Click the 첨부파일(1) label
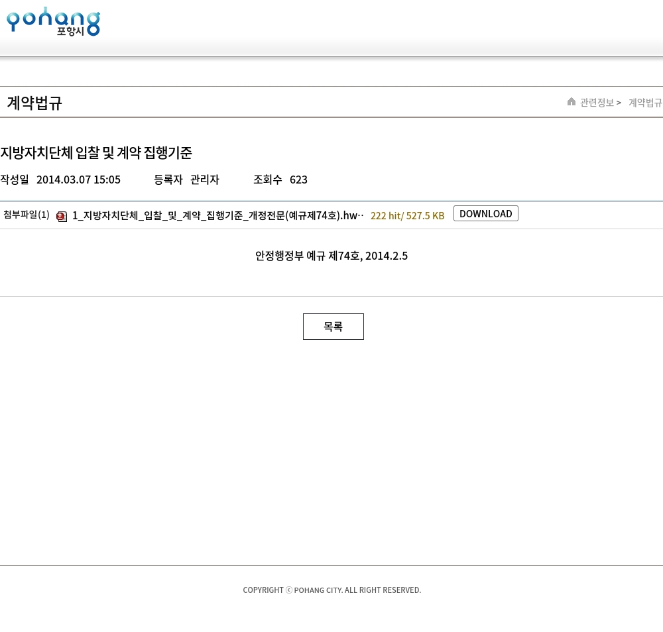The width and height of the screenshot is (663, 632). 27,215
